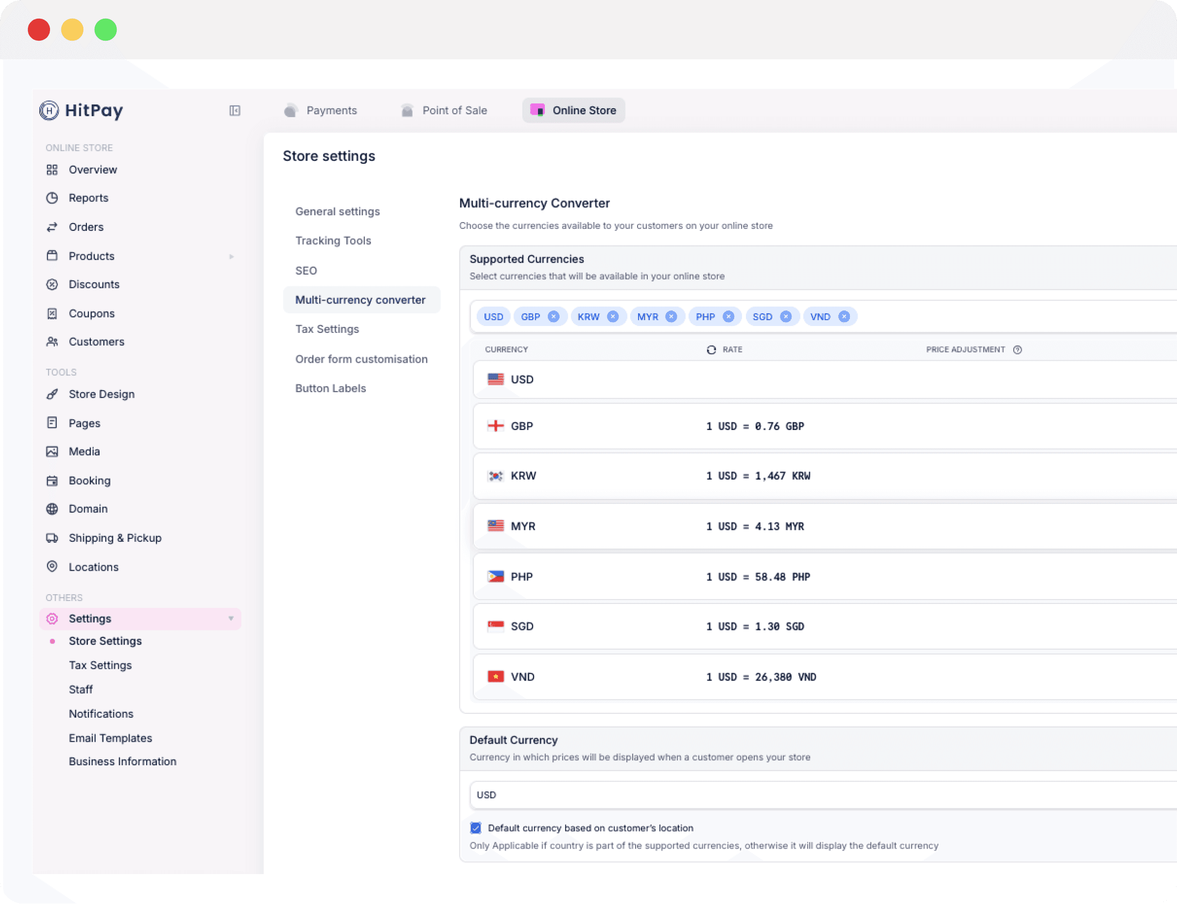Collapse the Settings menu arrow
Viewport: 1177px width, 904px height.
231,619
